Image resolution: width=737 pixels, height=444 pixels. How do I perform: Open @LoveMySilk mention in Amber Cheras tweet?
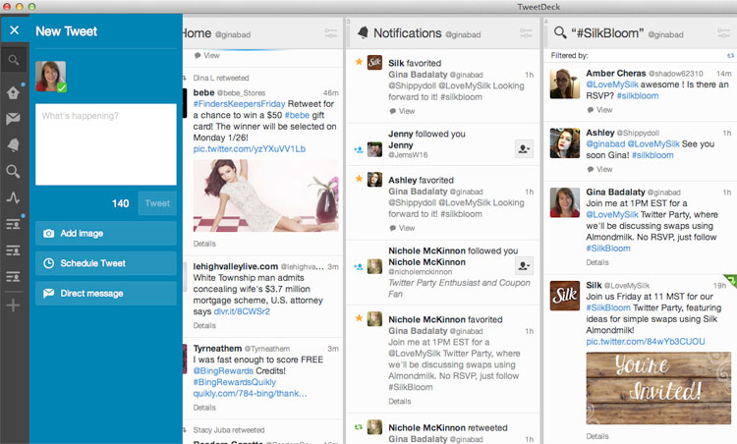612,84
